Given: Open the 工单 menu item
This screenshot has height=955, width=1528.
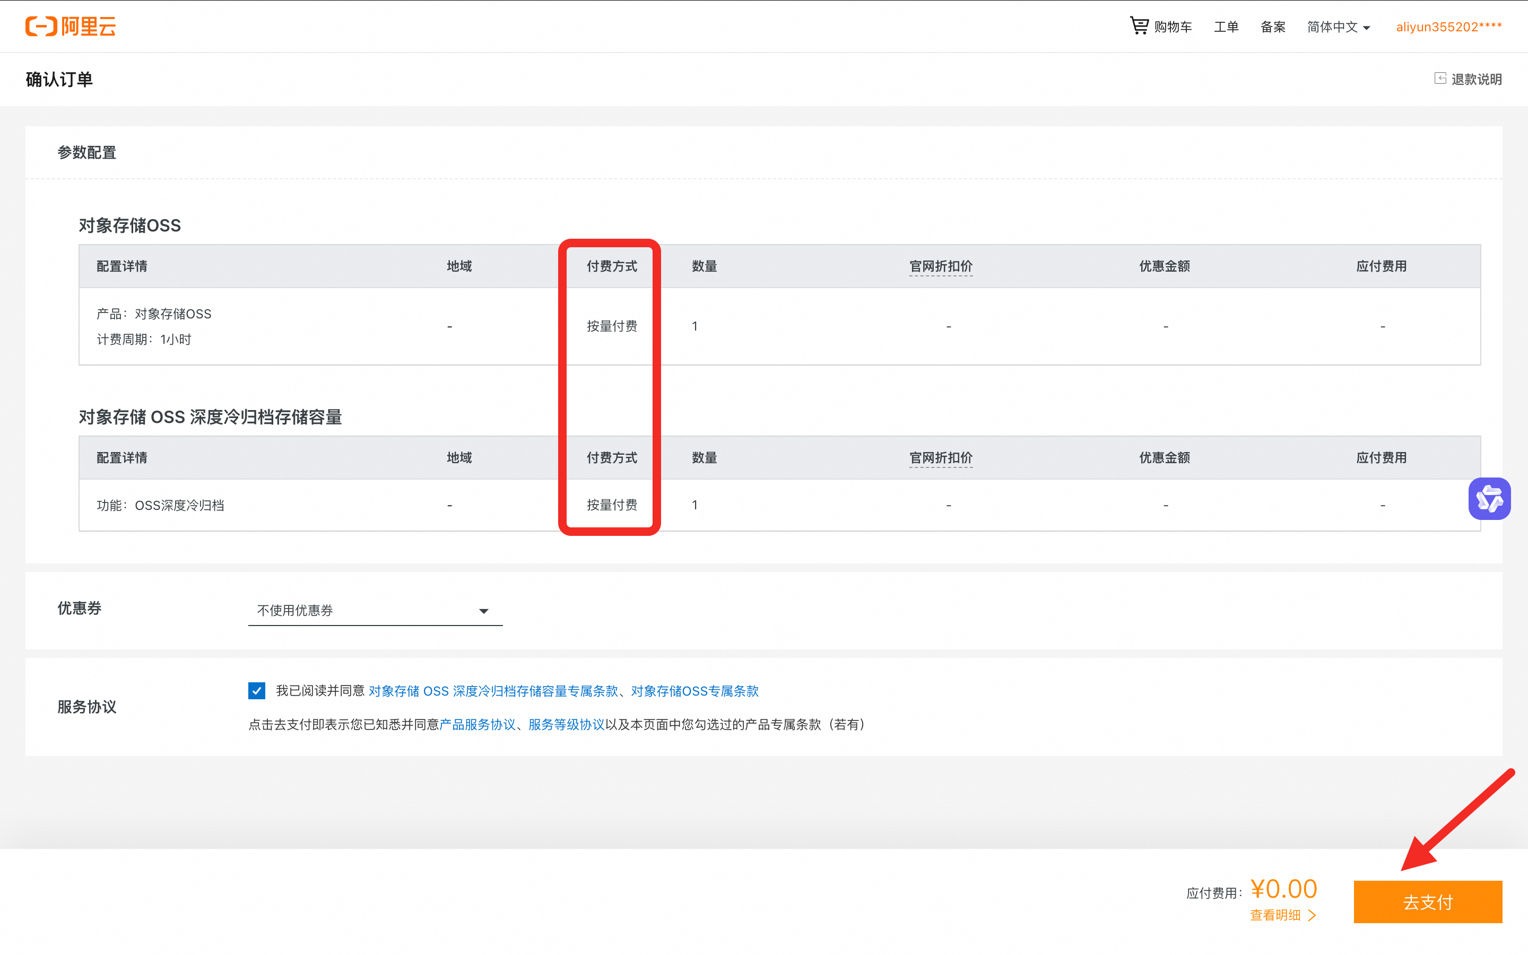Looking at the screenshot, I should [x=1226, y=27].
